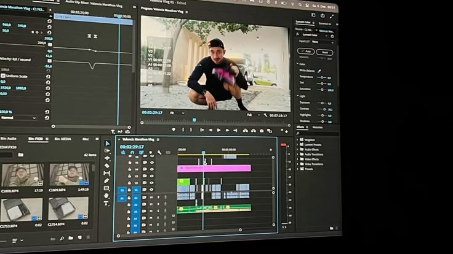Open the program monitor button editor plus
Viewport: 453px width, 254px height.
(x=286, y=132)
